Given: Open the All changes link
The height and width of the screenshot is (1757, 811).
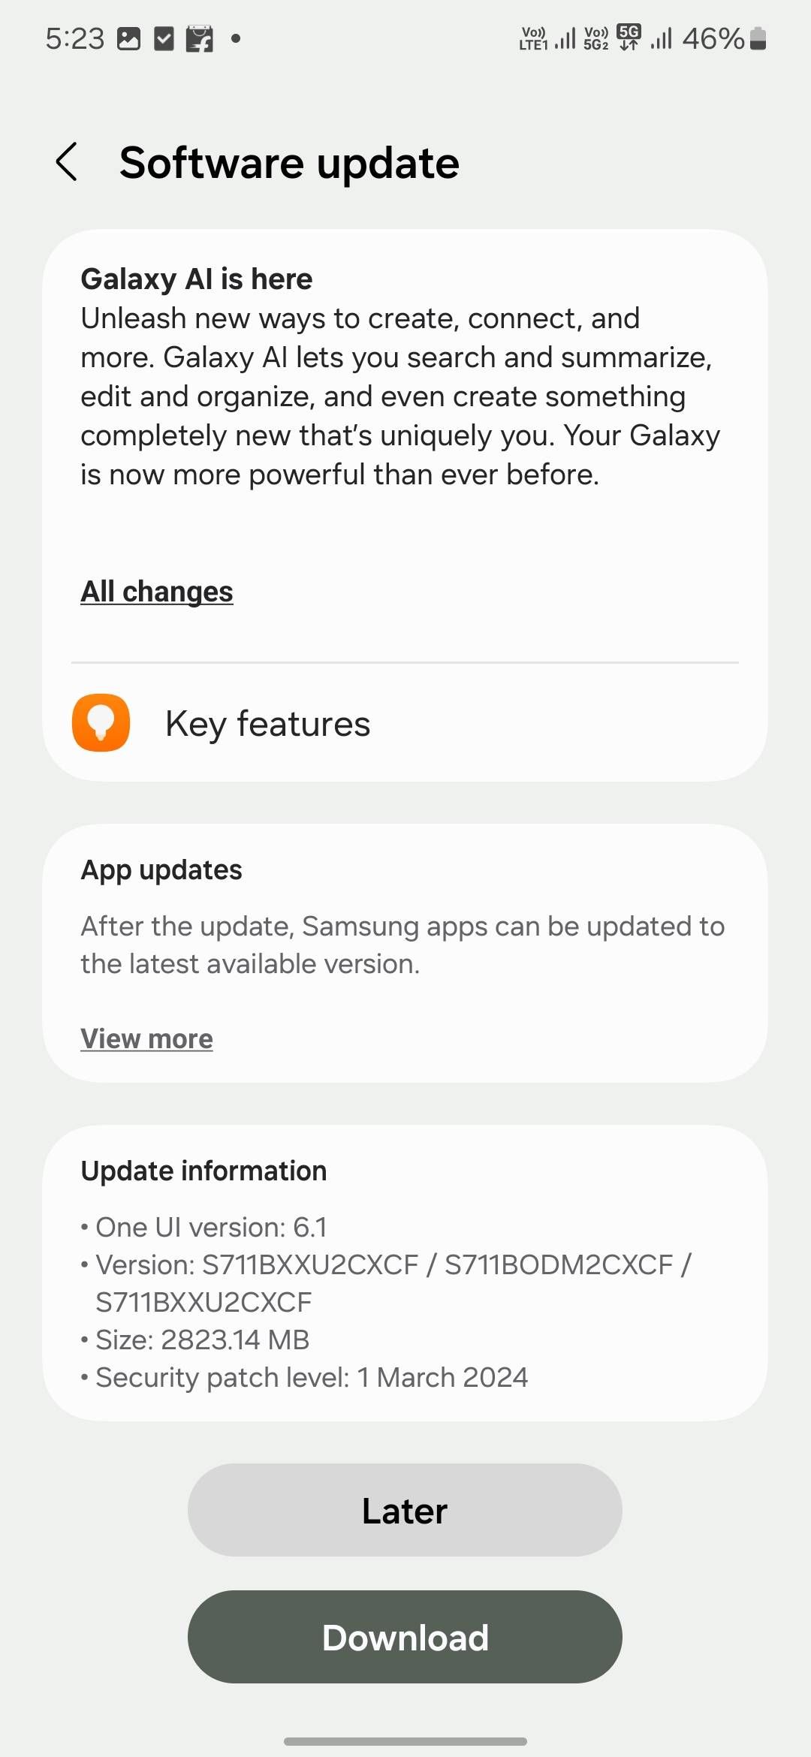Looking at the screenshot, I should coord(155,592).
